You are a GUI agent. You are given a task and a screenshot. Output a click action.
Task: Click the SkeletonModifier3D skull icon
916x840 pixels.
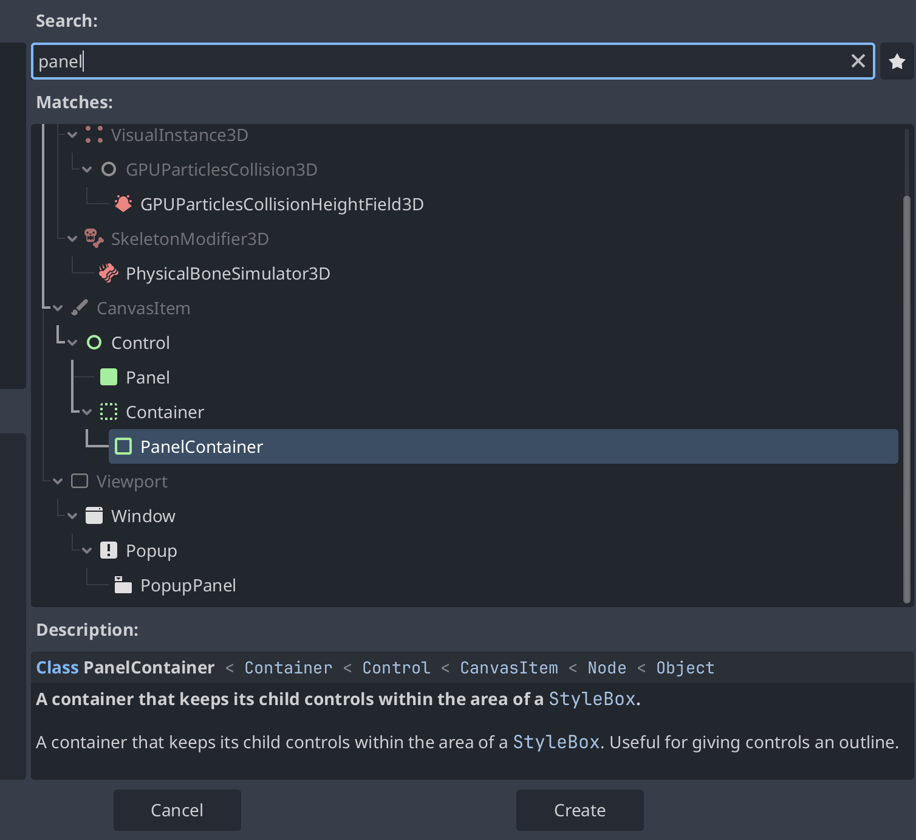point(94,238)
